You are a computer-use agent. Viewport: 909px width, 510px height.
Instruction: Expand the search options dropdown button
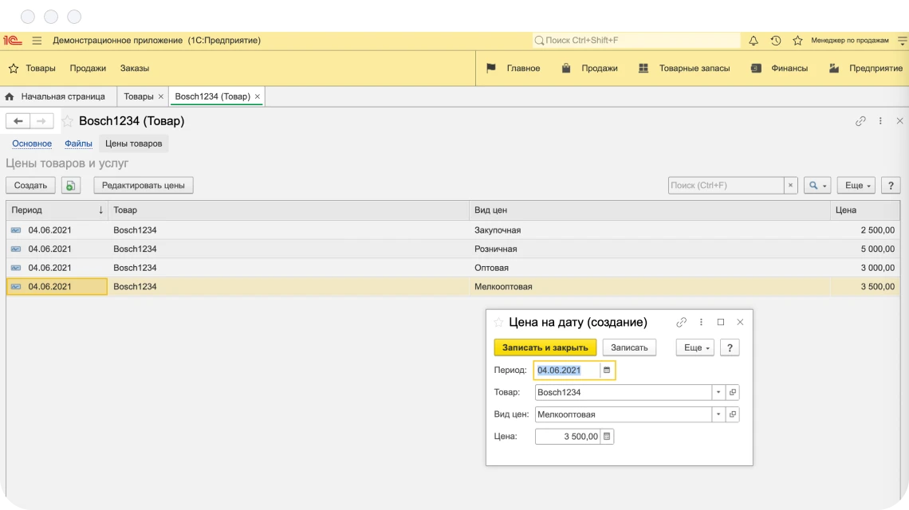pyautogui.click(x=817, y=186)
